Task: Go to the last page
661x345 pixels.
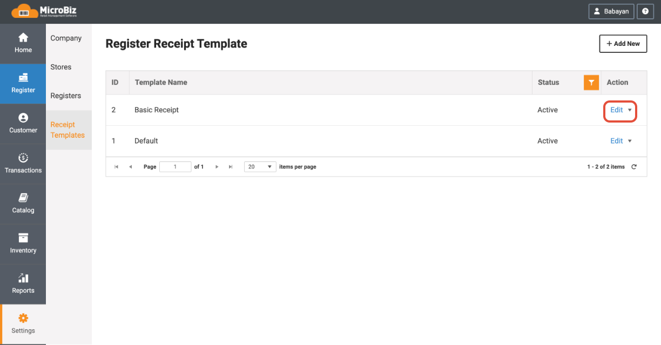Action: tap(231, 167)
